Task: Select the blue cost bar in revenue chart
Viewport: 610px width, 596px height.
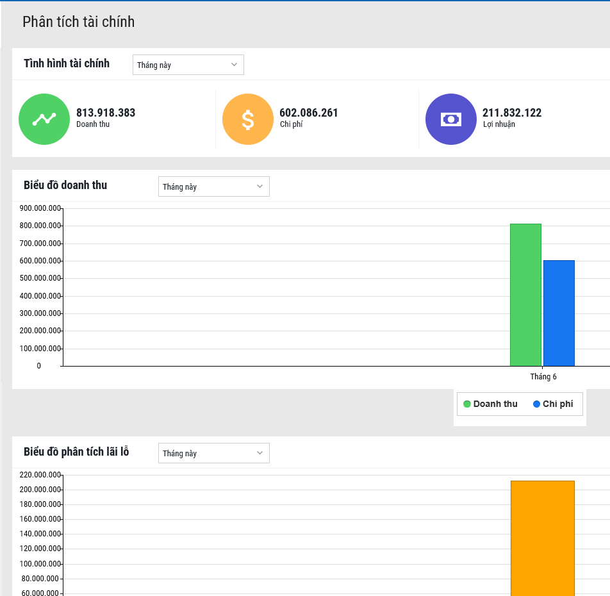Action: pos(559,313)
